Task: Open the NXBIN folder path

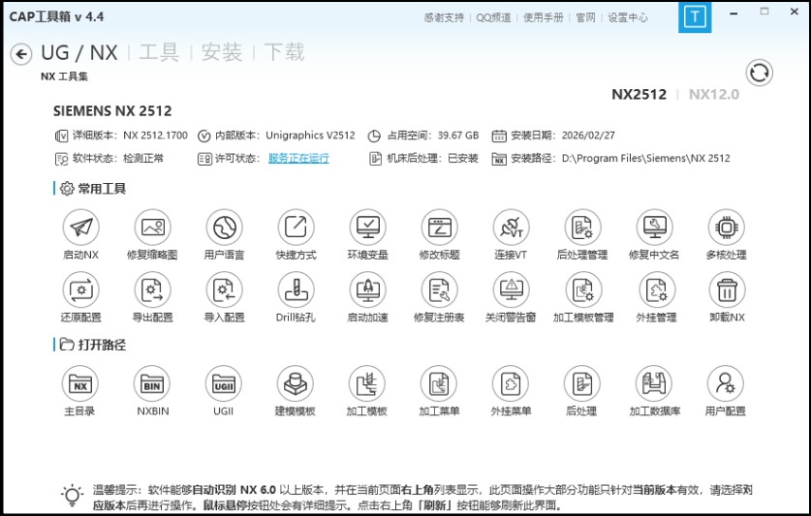Action: 152,384
